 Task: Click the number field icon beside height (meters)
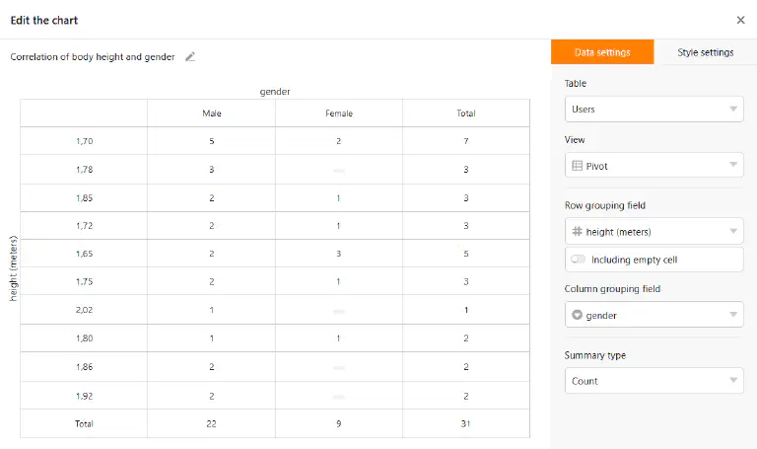pos(577,232)
